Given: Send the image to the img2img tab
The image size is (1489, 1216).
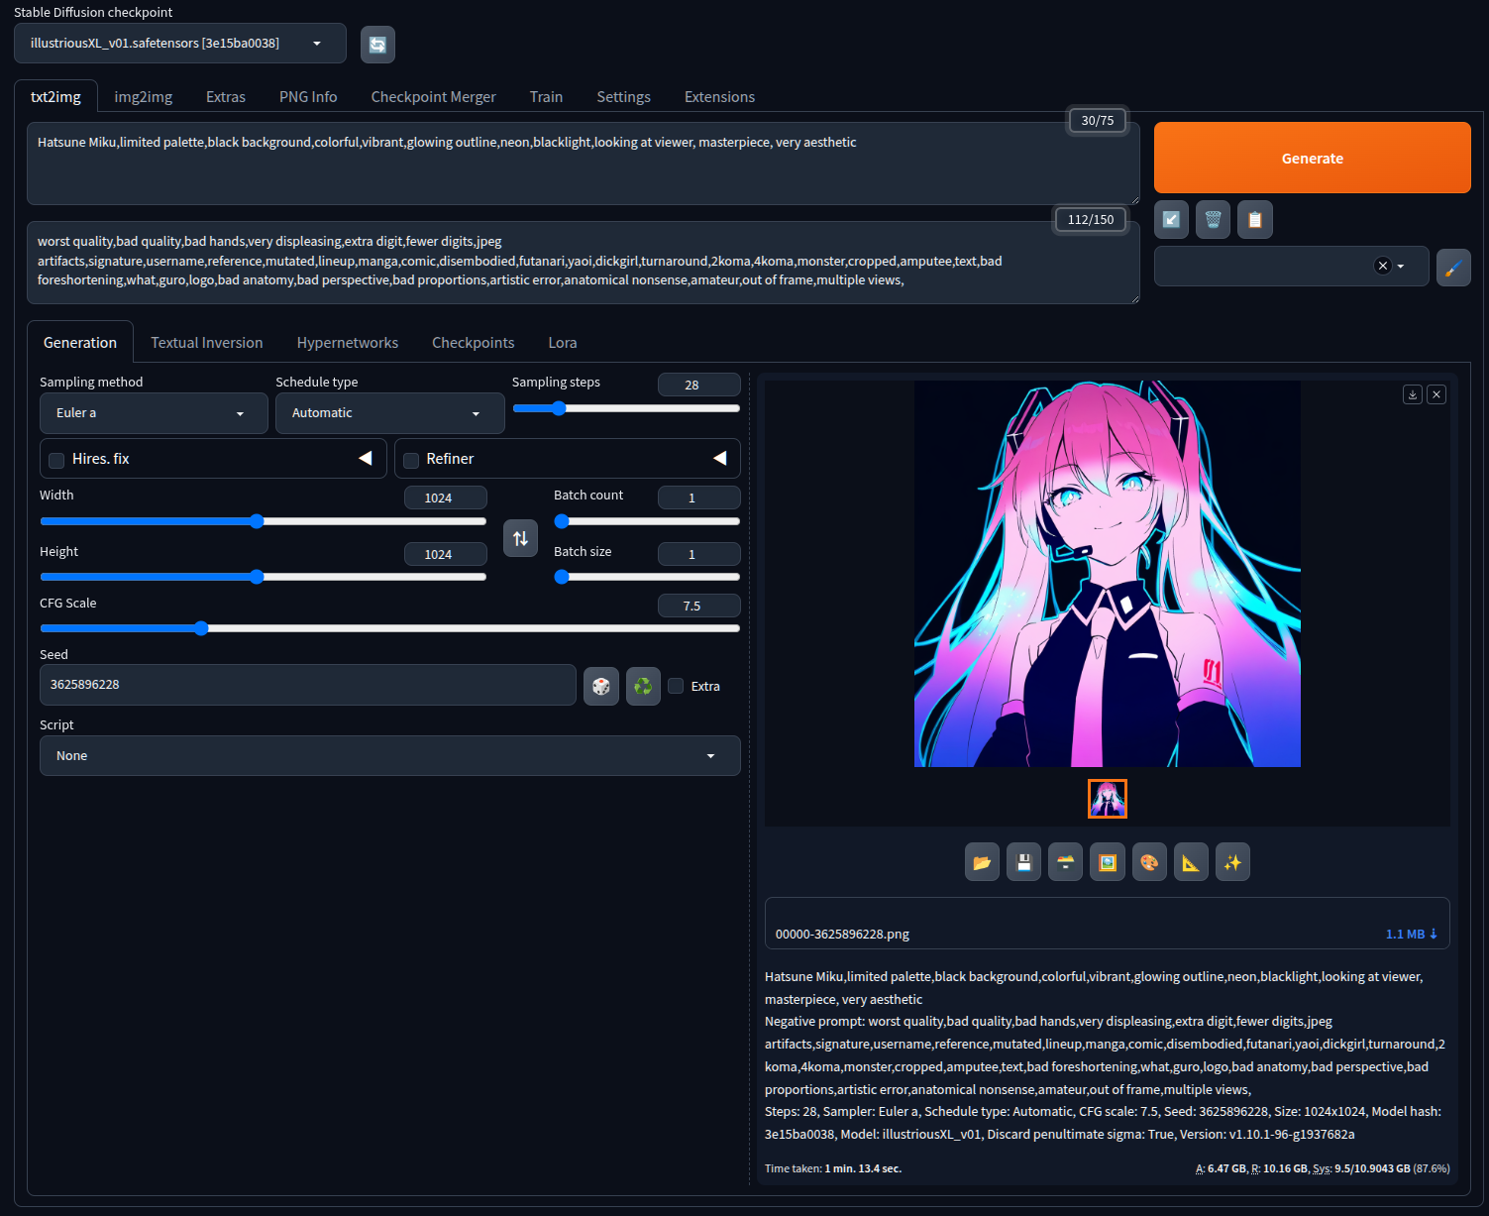Looking at the screenshot, I should point(1108,862).
